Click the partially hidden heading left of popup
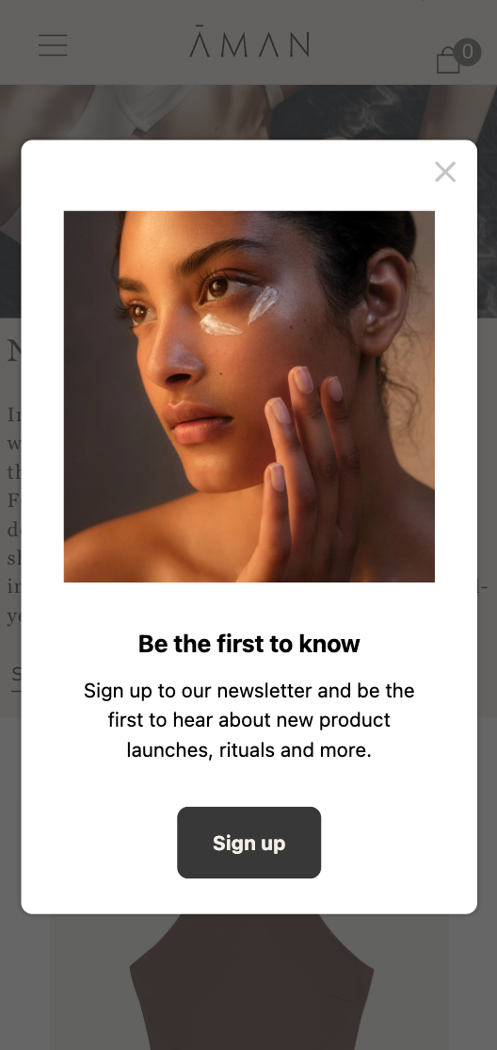Screen dimensions: 497x1050 (x=13, y=351)
